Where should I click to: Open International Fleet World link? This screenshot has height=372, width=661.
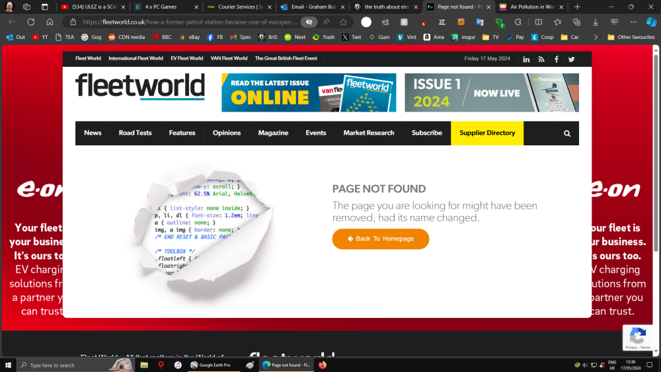coord(136,59)
